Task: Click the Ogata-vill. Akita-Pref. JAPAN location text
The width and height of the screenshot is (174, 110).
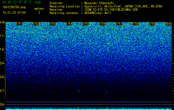Action: pos(123,6)
